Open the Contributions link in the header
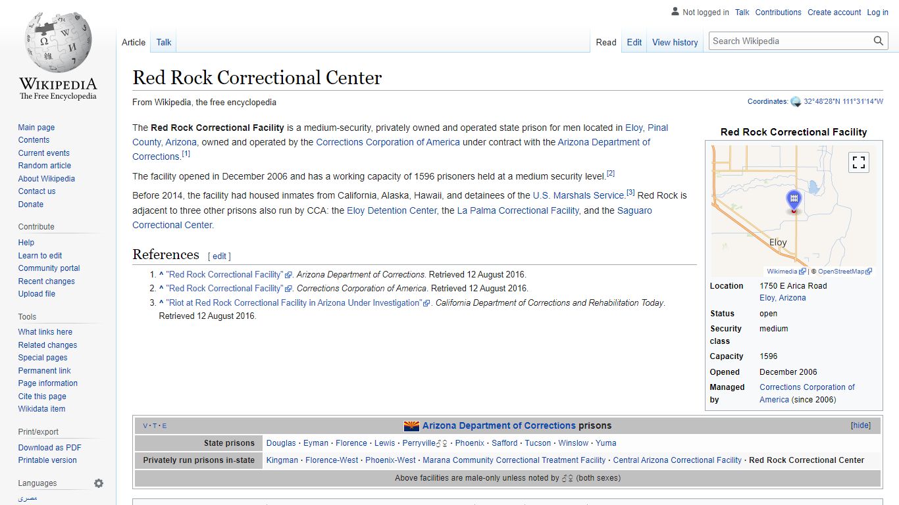Image resolution: width=899 pixels, height=505 pixels. pyautogui.click(x=779, y=12)
